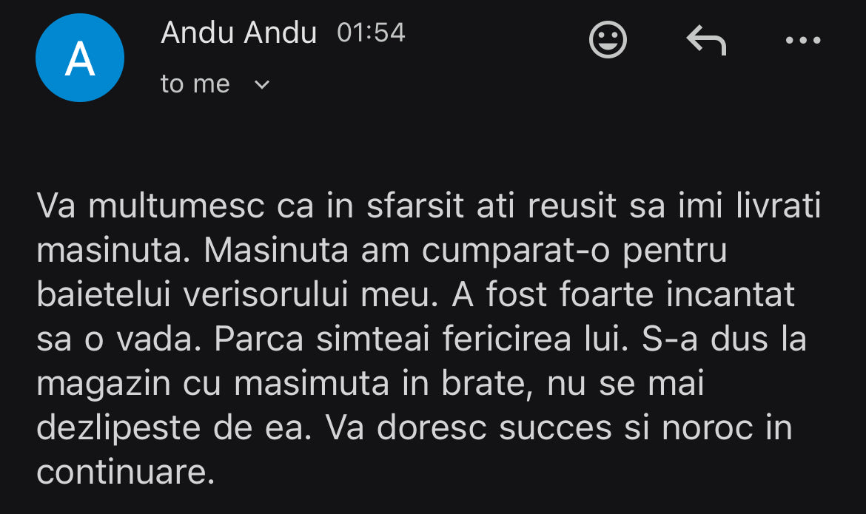Open the three-dot more options menu

click(x=803, y=40)
